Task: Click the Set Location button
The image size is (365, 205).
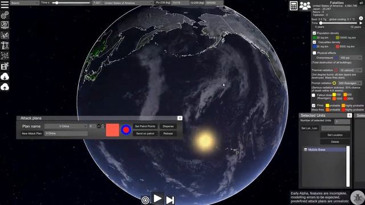Action: point(335,135)
